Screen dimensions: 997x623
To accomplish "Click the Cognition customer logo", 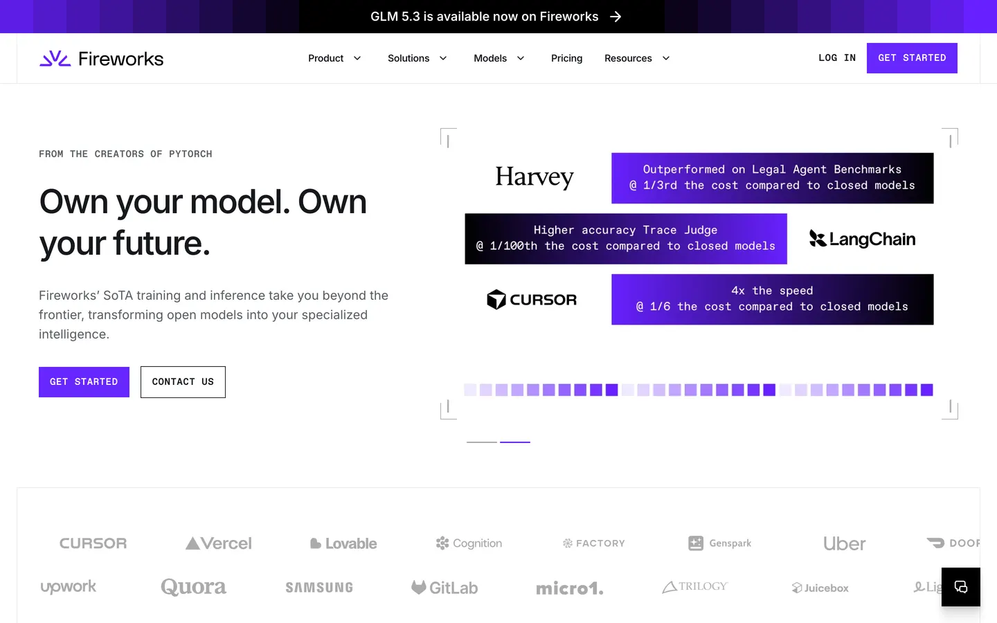I will point(469,543).
